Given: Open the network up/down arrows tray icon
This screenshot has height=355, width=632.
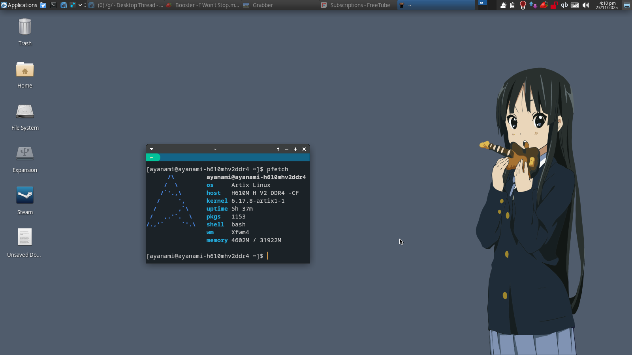Looking at the screenshot, I should [533, 5].
